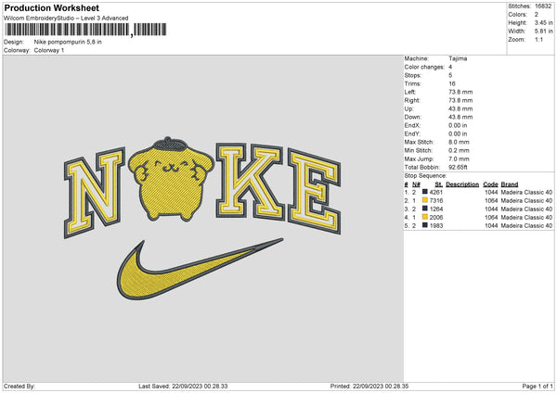This screenshot has width=557, height=393.
Task: Click the Colors value 2 in the header
Action: 537,15
